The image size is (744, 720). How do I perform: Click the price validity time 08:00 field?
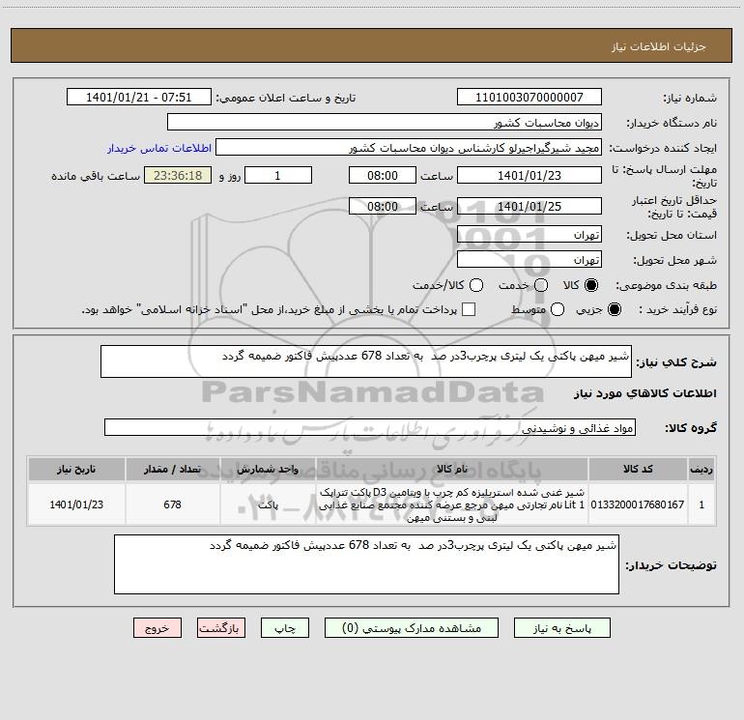[x=383, y=206]
